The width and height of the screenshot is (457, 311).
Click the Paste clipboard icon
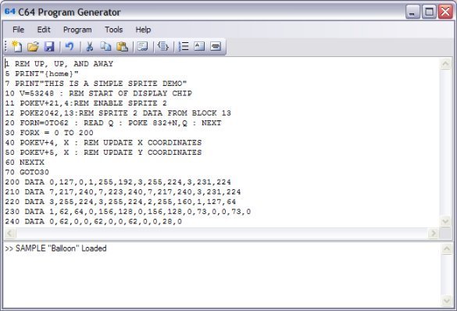pos(122,46)
